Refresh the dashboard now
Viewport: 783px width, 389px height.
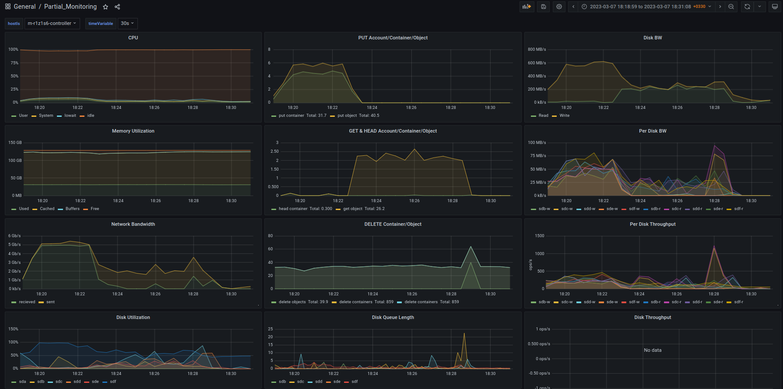point(747,7)
